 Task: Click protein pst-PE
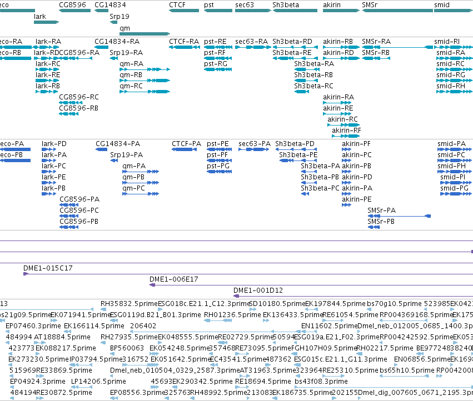click(x=218, y=144)
